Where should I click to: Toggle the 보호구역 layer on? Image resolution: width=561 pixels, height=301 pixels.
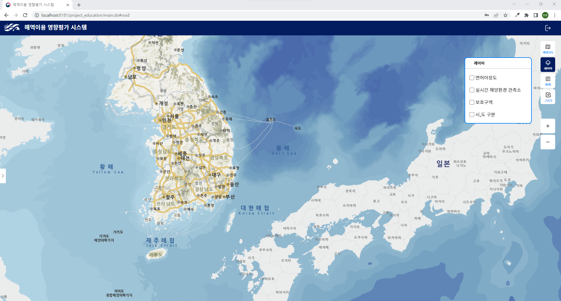click(472, 102)
